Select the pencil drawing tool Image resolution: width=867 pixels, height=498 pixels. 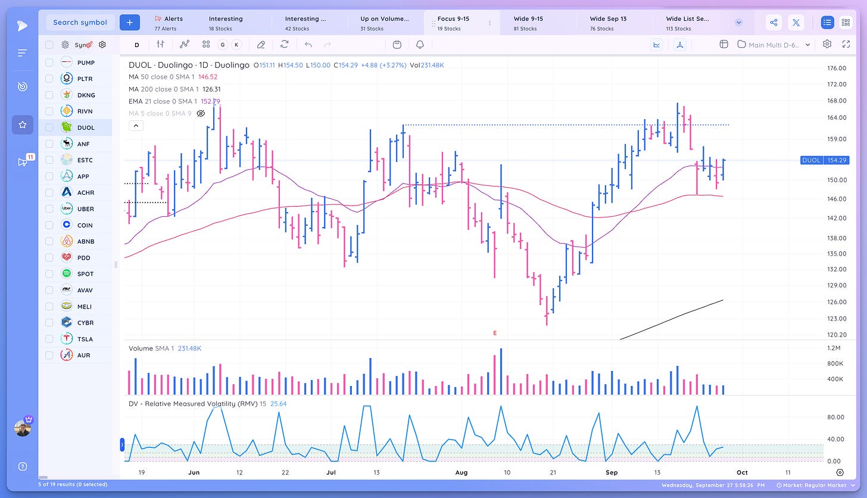tap(261, 44)
